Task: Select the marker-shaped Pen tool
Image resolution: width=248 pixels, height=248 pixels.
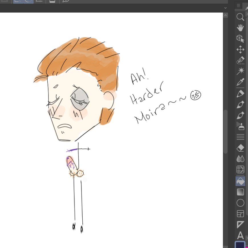Action: click(240, 94)
